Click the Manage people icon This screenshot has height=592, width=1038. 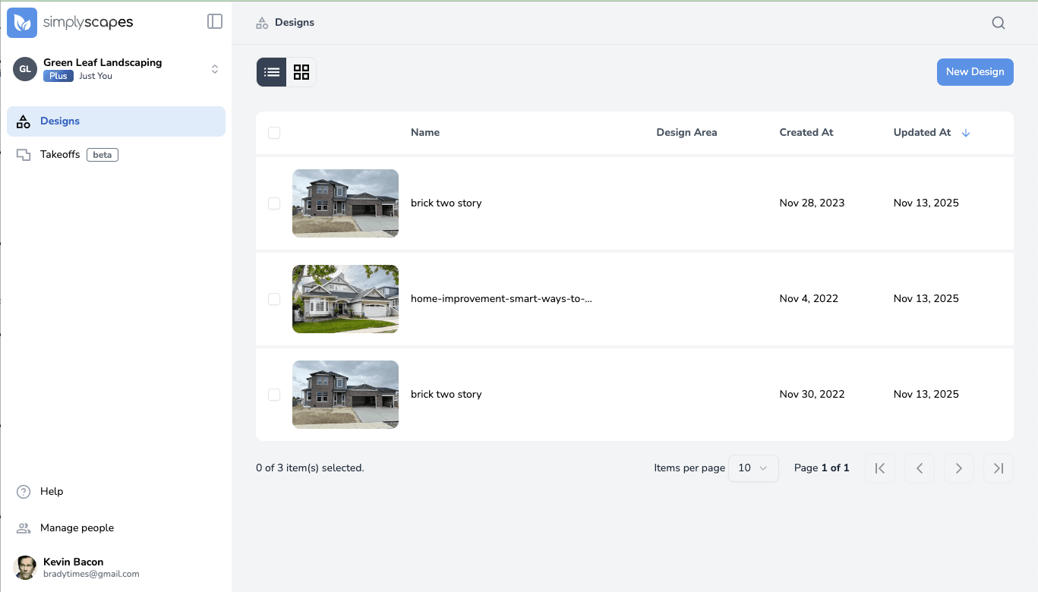[x=22, y=527]
